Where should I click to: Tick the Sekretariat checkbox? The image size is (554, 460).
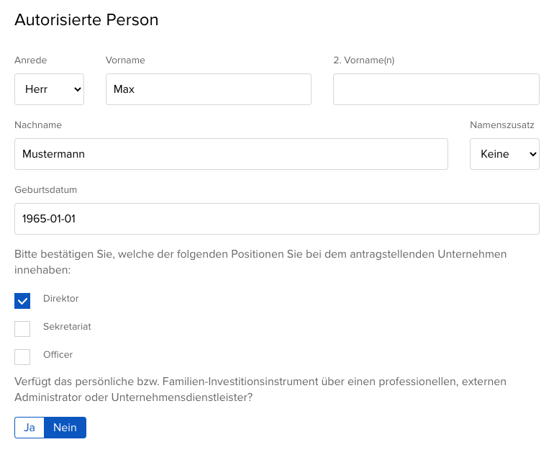[x=22, y=329]
